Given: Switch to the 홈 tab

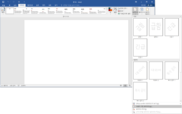Looking at the screenshot, I should (x=10, y=5).
